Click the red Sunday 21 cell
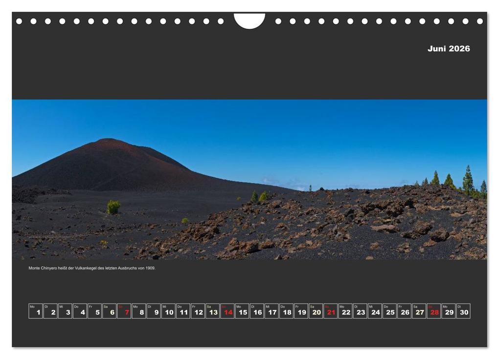Image resolution: width=499 pixels, height=359 pixels. tap(330, 311)
